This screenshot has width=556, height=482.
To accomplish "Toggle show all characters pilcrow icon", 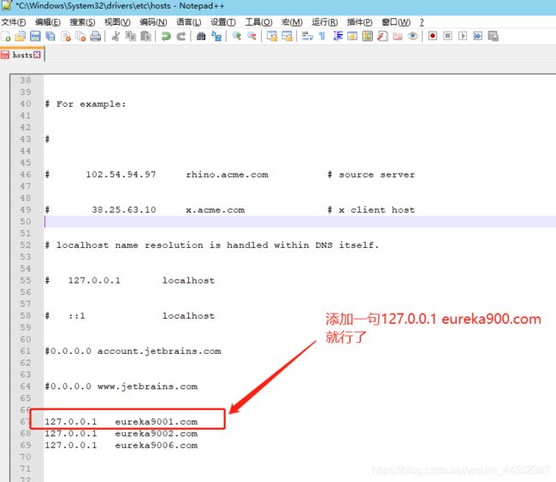I will 322,36.
